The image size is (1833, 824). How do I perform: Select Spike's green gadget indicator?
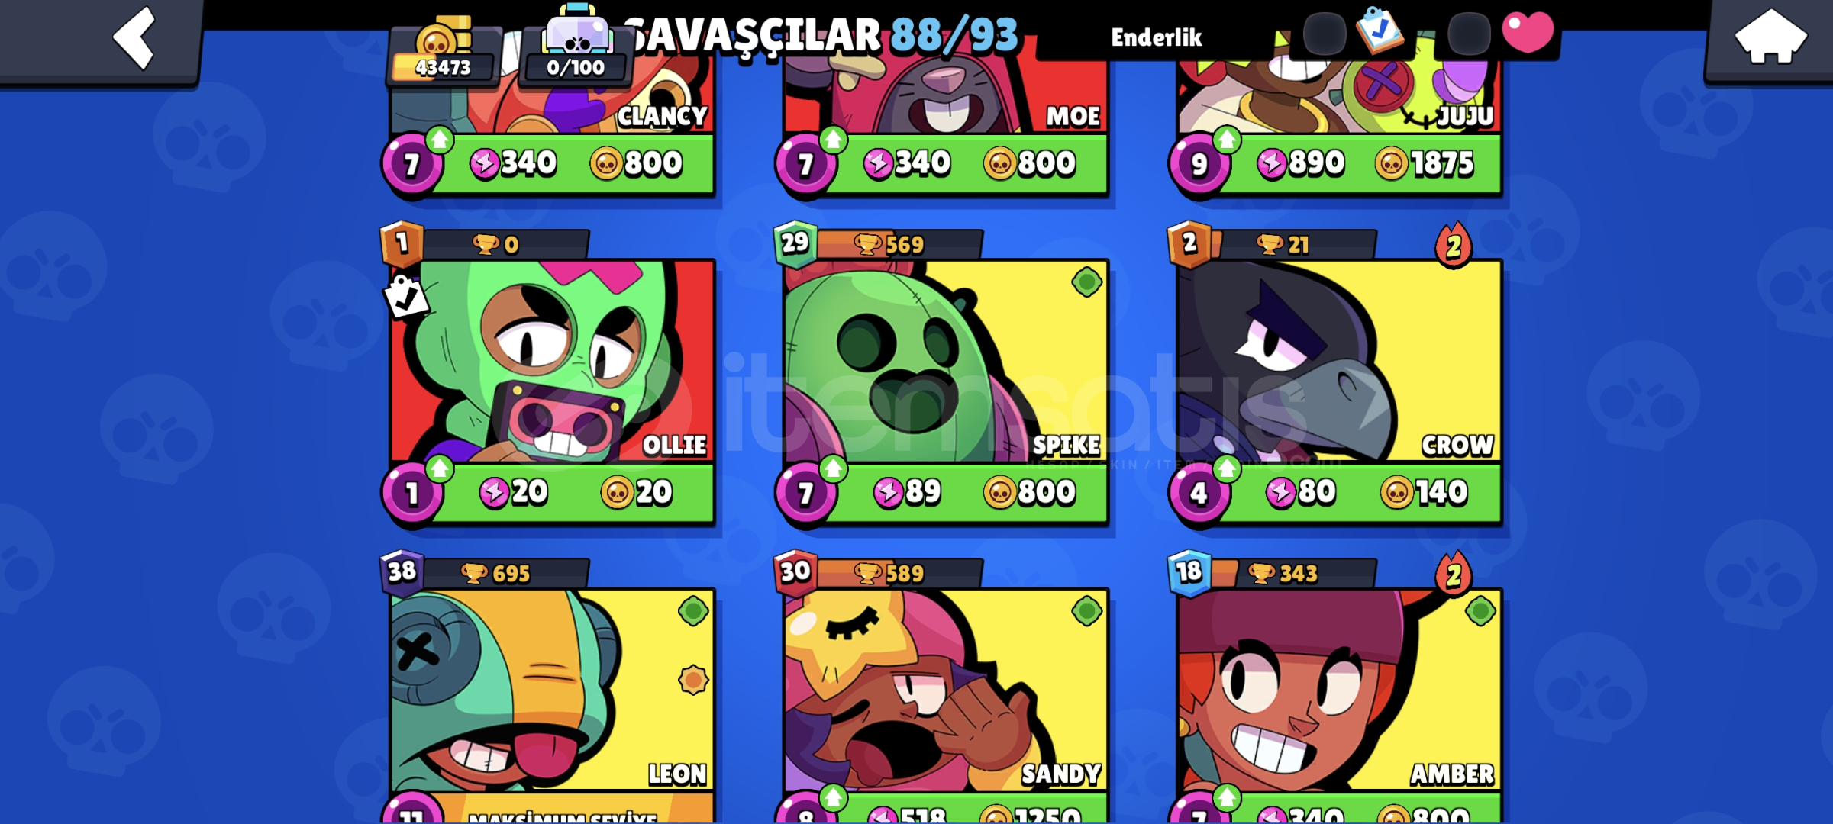(x=1086, y=282)
